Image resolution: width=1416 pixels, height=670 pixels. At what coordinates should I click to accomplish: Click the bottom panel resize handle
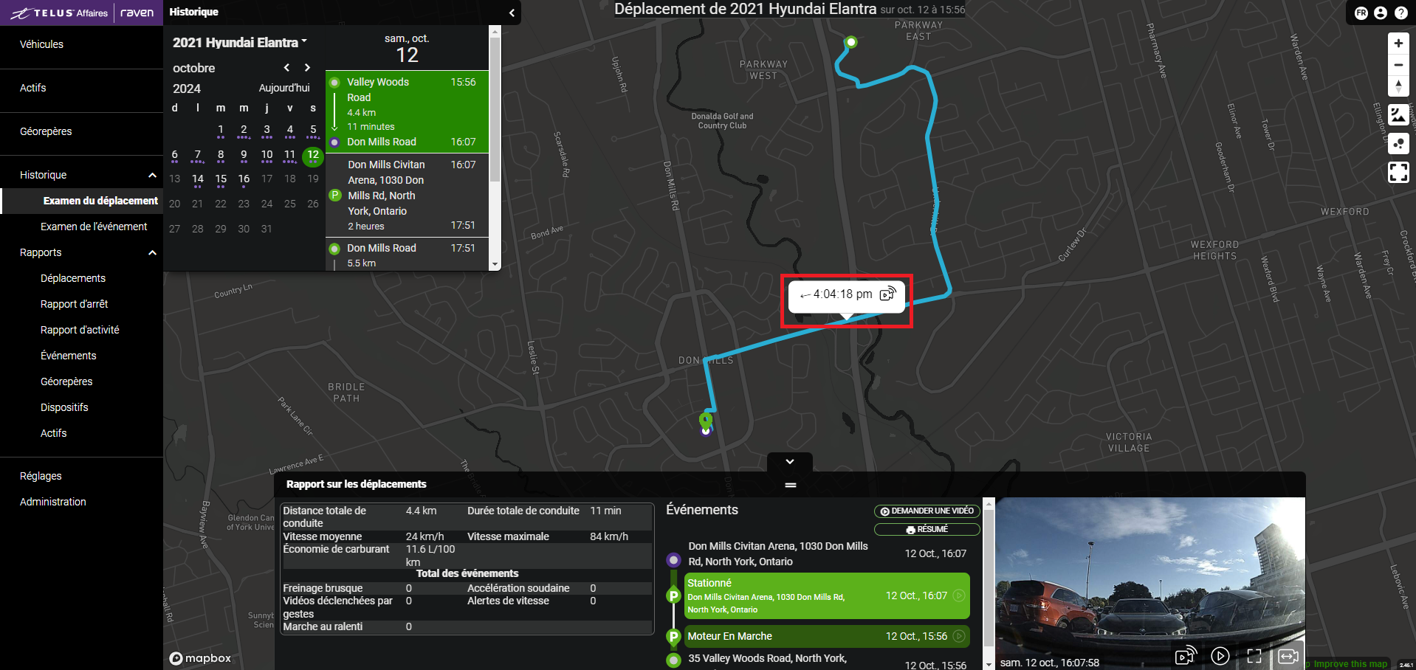tap(791, 485)
